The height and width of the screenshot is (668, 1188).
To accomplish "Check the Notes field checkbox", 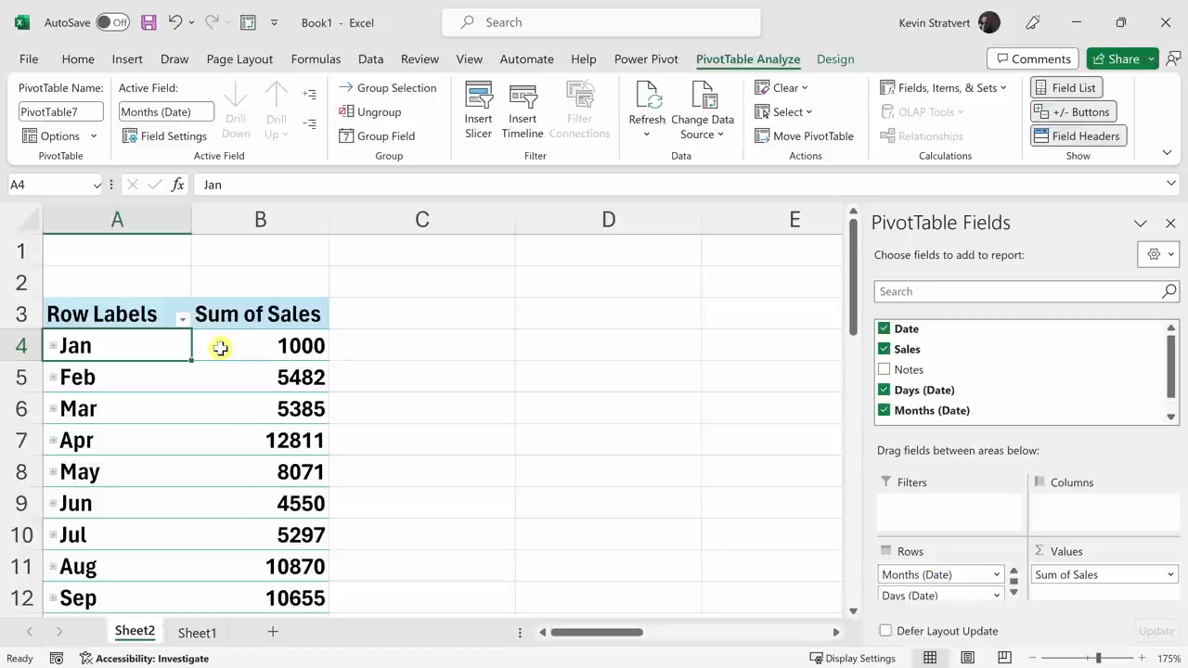I will (884, 369).
